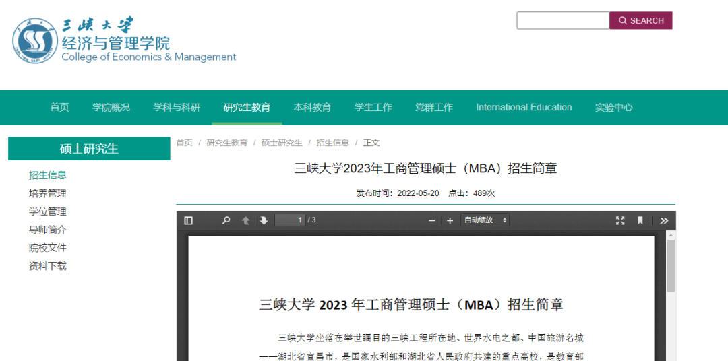The height and width of the screenshot is (361, 728).
Task: Click the Three Gorges University logo
Action: click(x=35, y=40)
